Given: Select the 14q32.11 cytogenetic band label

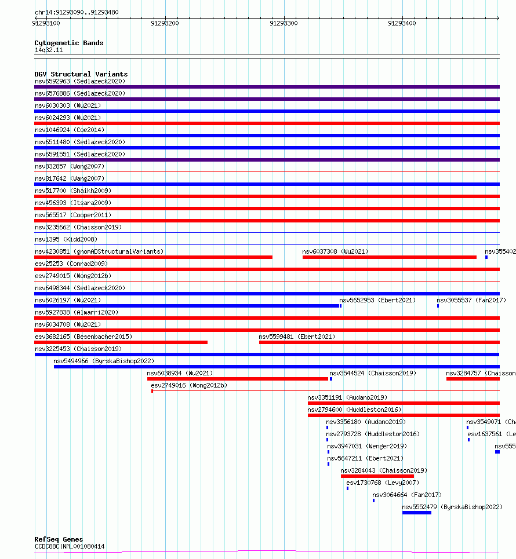Looking at the screenshot, I should tap(49, 50).
